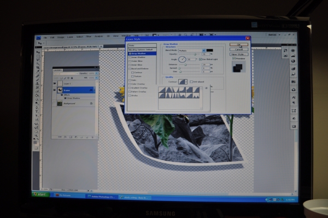
Task: Click the black shadow color swatch
Action: pyautogui.click(x=209, y=50)
